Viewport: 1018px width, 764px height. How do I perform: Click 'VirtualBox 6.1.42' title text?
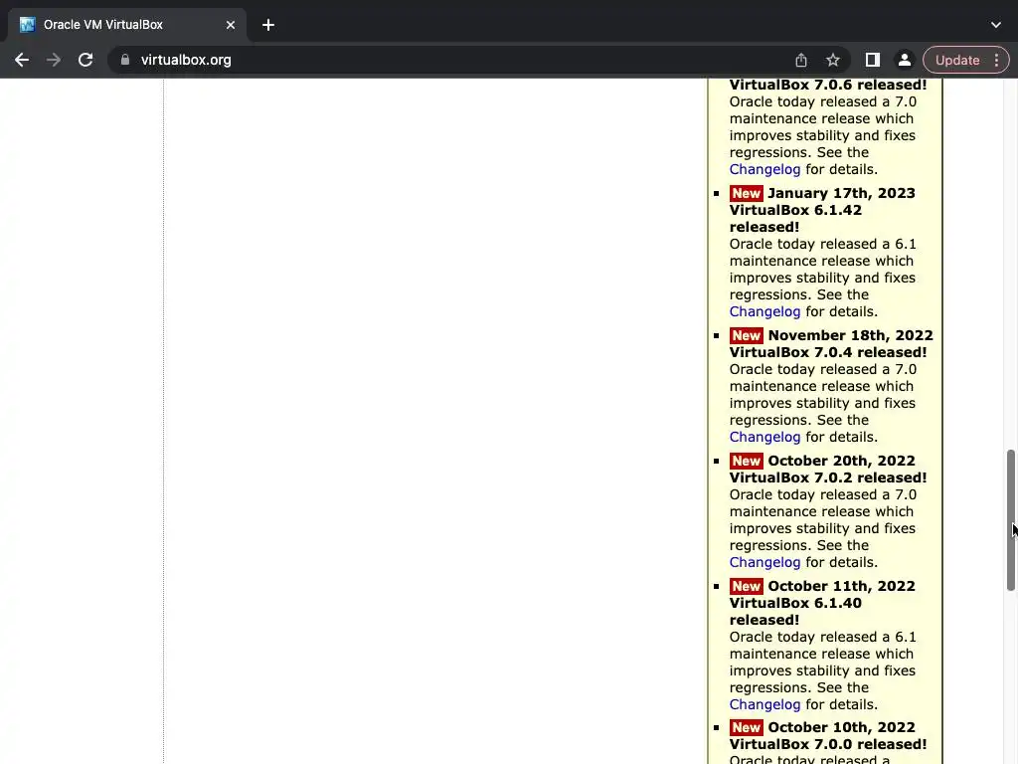point(795,211)
